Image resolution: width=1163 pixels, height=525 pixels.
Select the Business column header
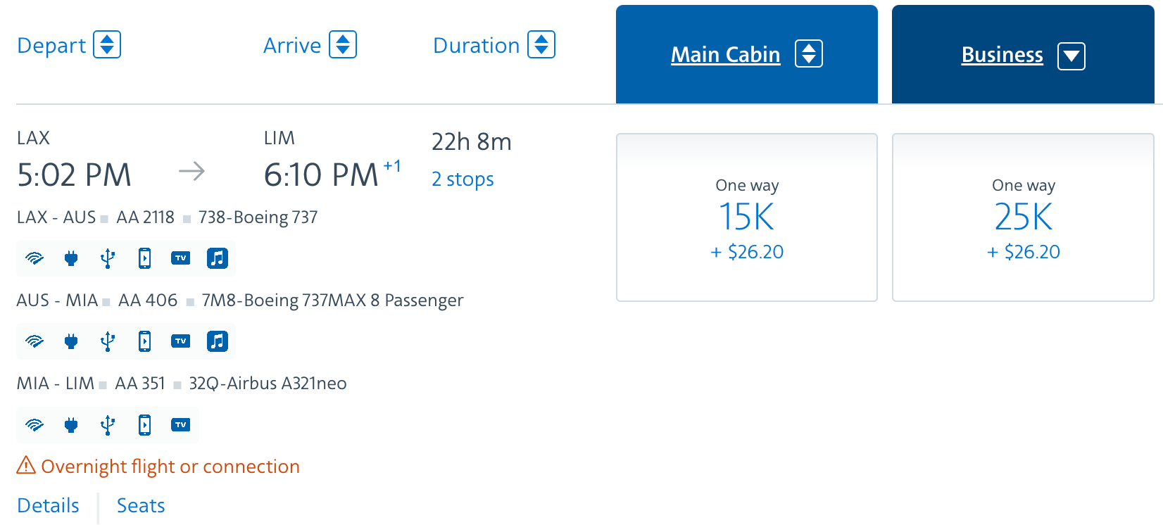1002,54
